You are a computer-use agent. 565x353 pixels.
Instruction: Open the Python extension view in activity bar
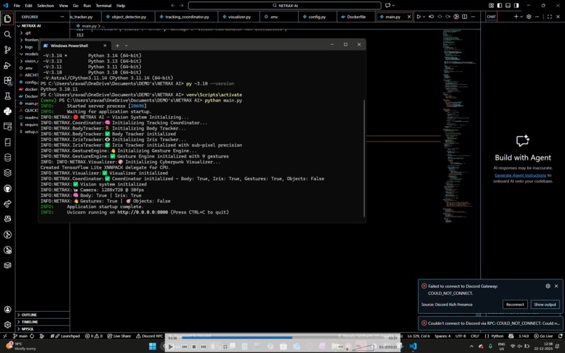[7, 111]
